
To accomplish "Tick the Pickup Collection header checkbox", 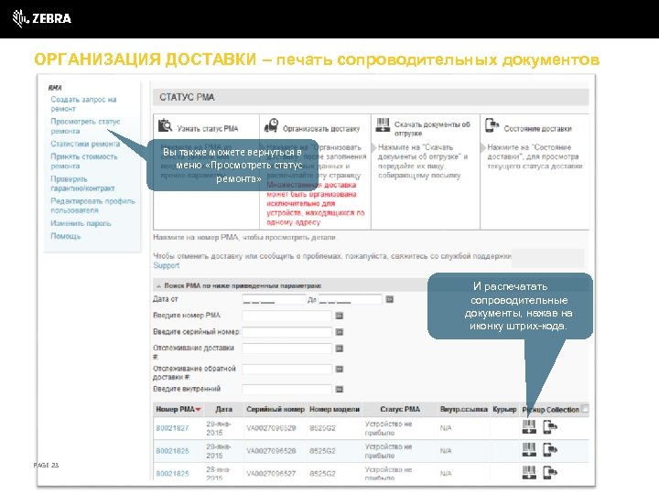I will click(x=584, y=409).
